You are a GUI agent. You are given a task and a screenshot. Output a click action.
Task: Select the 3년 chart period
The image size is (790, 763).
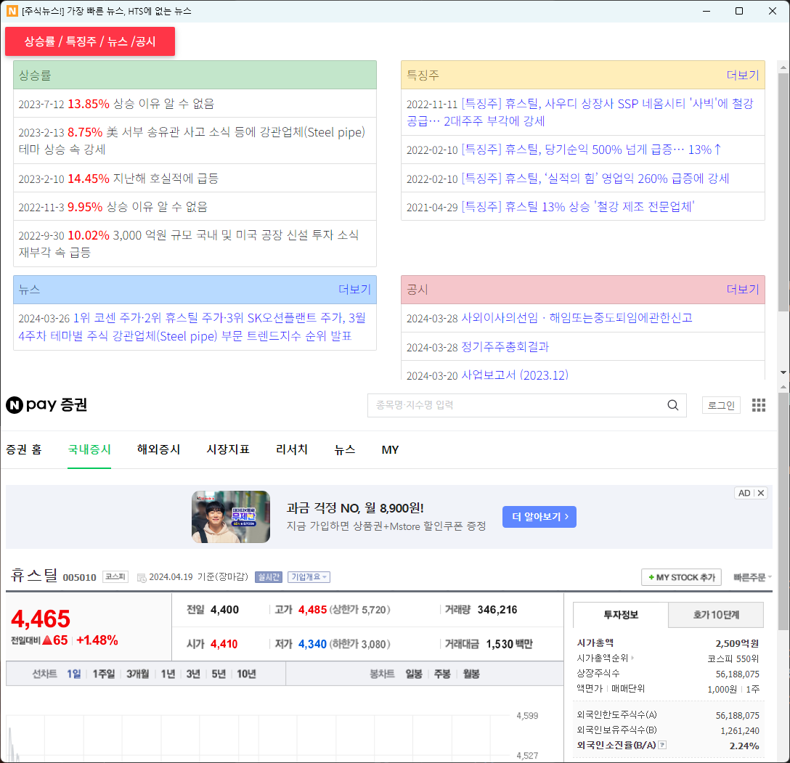(x=193, y=674)
